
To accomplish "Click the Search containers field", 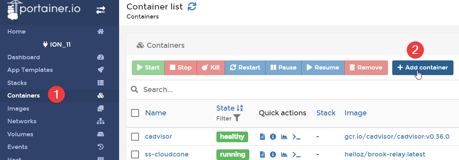I will [x=278, y=90].
